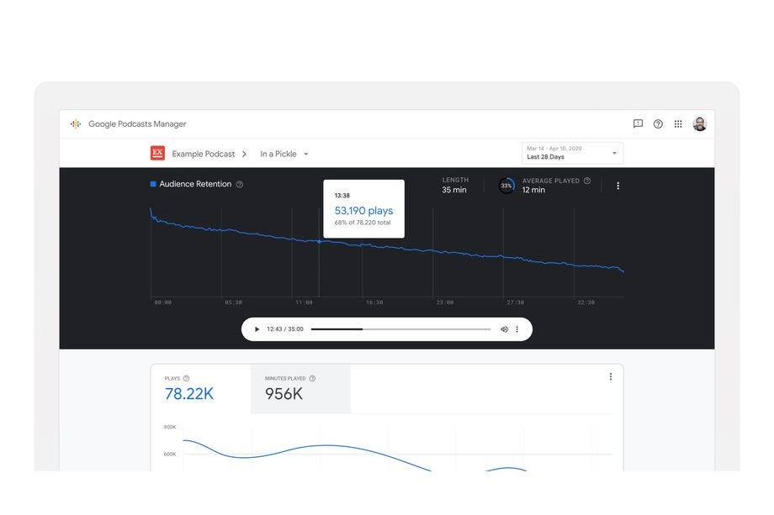Click the Average Played help icon
This screenshot has height=515, width=774.
click(x=587, y=181)
